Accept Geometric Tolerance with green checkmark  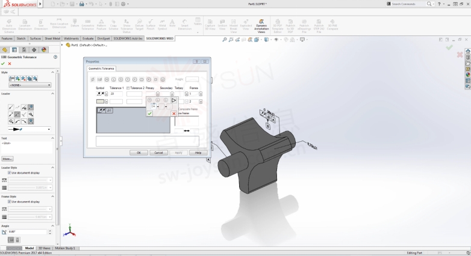click(3, 64)
